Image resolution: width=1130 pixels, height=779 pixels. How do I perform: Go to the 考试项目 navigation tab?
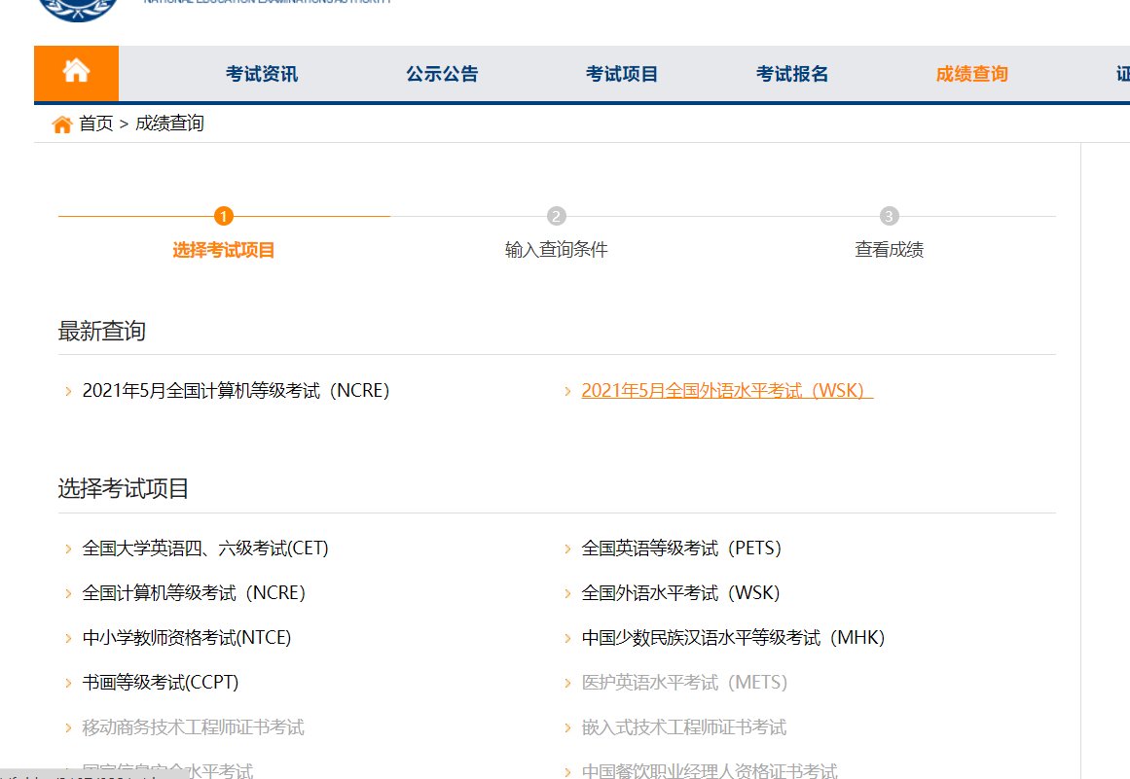[x=622, y=74]
